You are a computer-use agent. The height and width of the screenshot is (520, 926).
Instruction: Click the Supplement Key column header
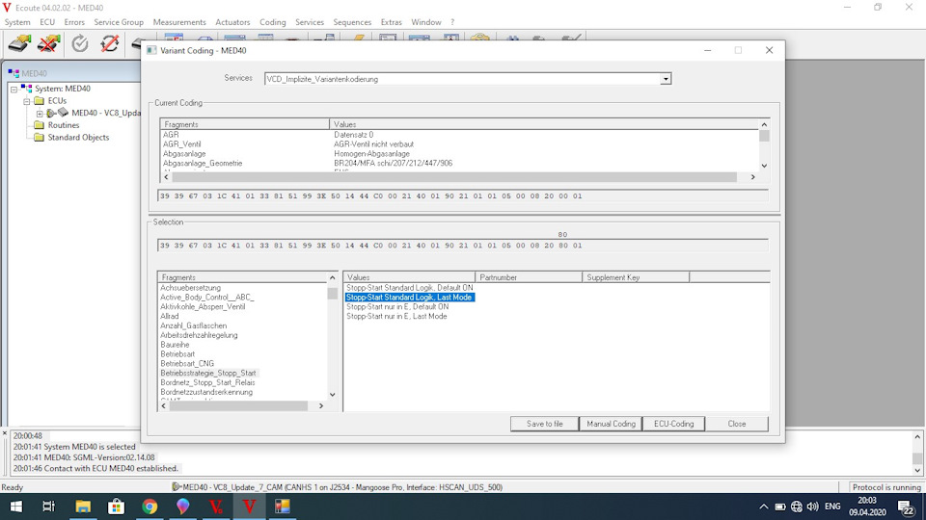636,277
